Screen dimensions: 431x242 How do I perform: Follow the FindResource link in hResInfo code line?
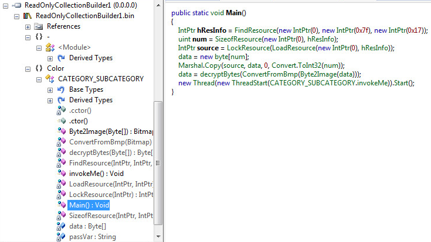pos(255,30)
